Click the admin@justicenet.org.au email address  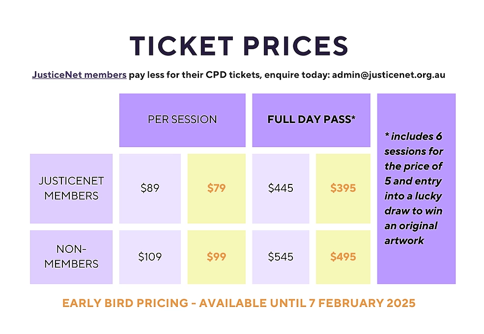click(389, 75)
